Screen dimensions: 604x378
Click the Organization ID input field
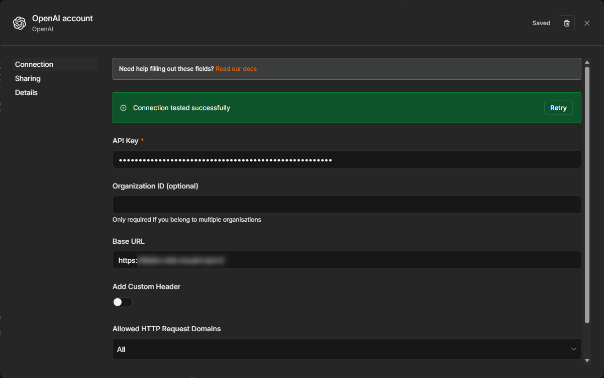[x=347, y=205]
